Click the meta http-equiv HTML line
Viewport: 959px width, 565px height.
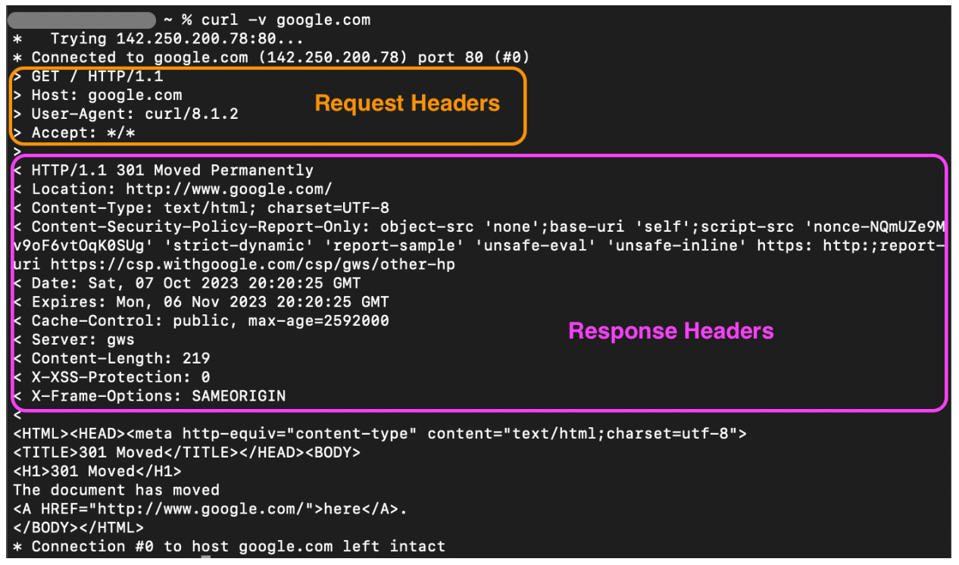[x=380, y=434]
